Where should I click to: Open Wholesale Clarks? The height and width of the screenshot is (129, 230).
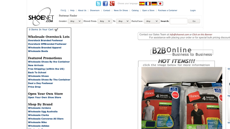[39, 115]
